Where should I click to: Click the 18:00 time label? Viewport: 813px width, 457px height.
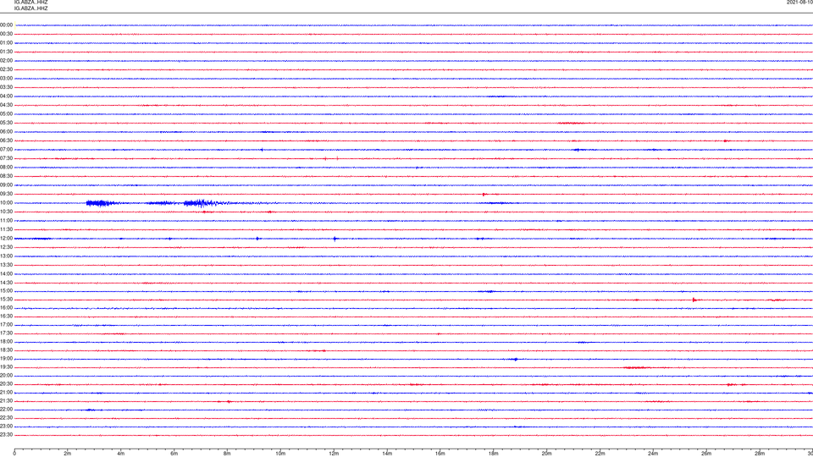(6, 342)
